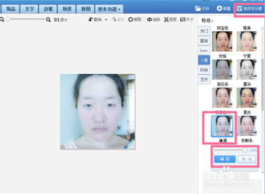
Task: Switch to the text (文字) tab
Action: pyautogui.click(x=30, y=9)
